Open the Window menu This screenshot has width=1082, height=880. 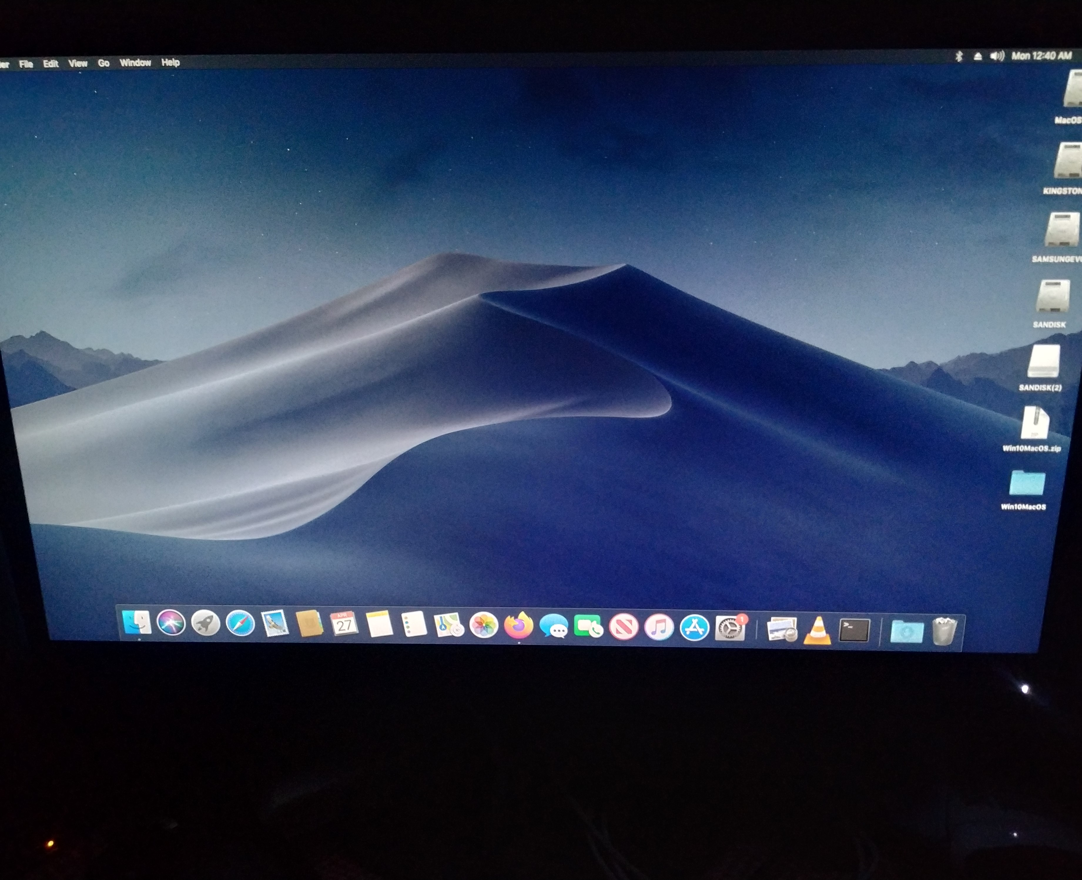click(x=135, y=62)
